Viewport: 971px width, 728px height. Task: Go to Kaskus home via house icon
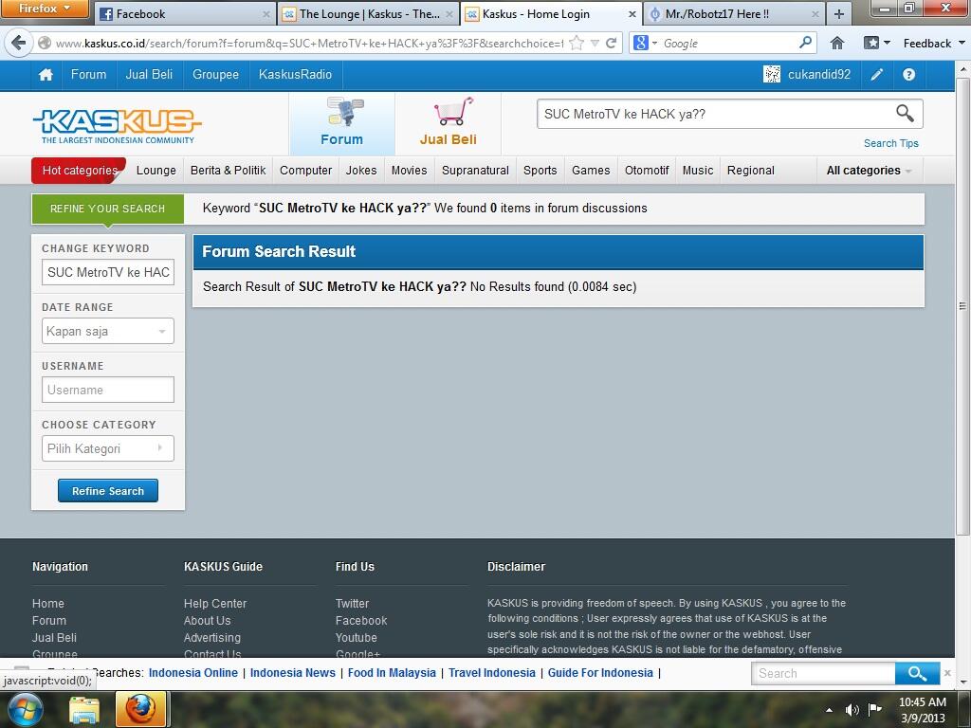(x=46, y=75)
